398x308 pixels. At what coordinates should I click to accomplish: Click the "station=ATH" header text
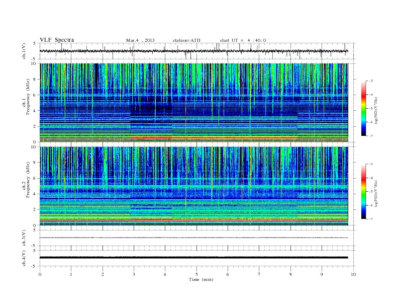coord(186,40)
